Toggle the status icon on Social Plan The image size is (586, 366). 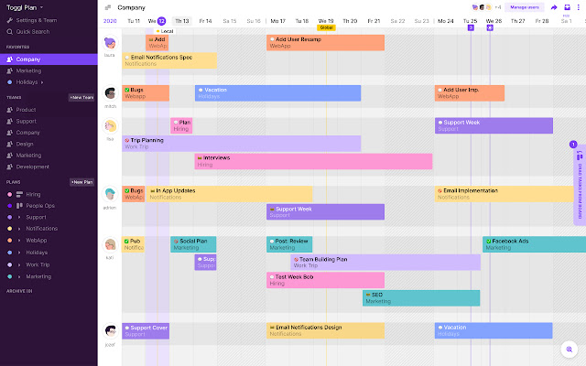pos(176,242)
